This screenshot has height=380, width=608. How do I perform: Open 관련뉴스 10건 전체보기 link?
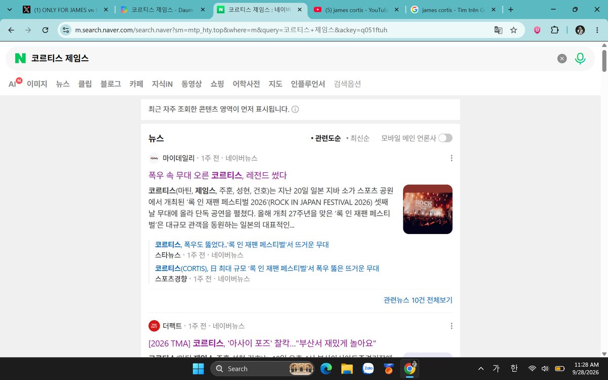click(418, 300)
